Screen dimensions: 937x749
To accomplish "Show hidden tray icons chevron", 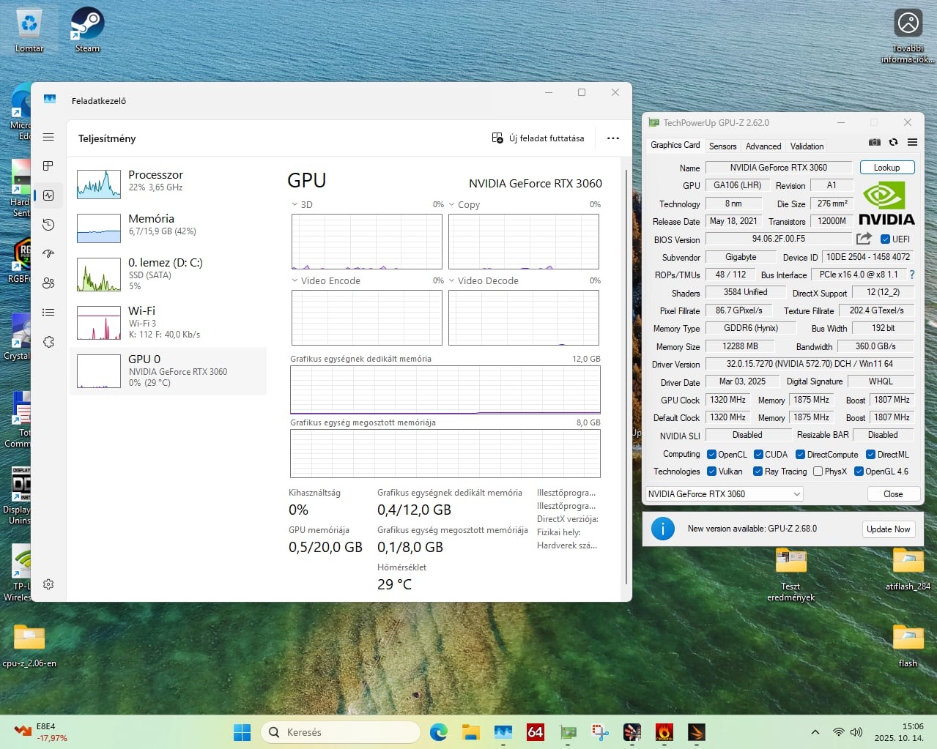I will coord(815,732).
